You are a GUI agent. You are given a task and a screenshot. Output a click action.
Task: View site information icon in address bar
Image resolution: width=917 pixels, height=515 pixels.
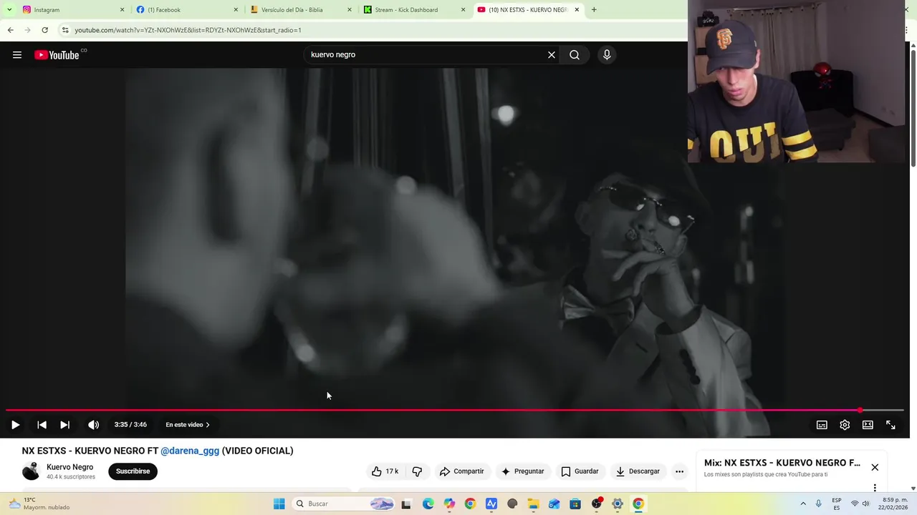(x=65, y=30)
